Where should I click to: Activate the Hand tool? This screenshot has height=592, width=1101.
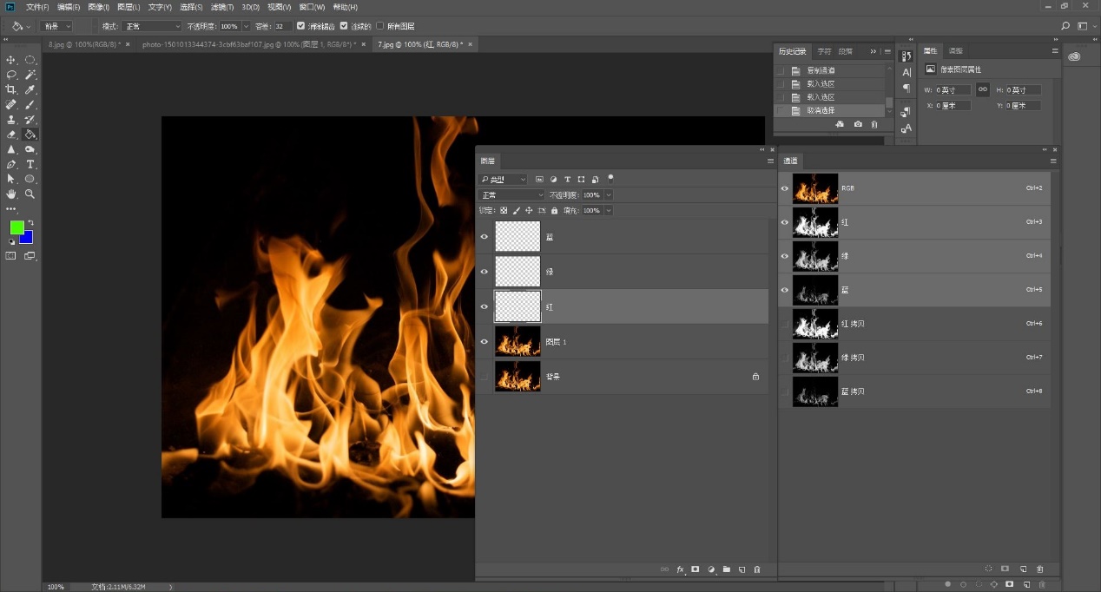pyautogui.click(x=11, y=194)
